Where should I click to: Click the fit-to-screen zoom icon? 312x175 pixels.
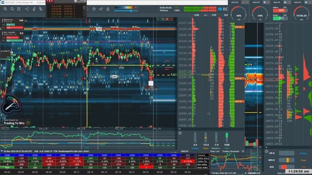pos(19,9)
